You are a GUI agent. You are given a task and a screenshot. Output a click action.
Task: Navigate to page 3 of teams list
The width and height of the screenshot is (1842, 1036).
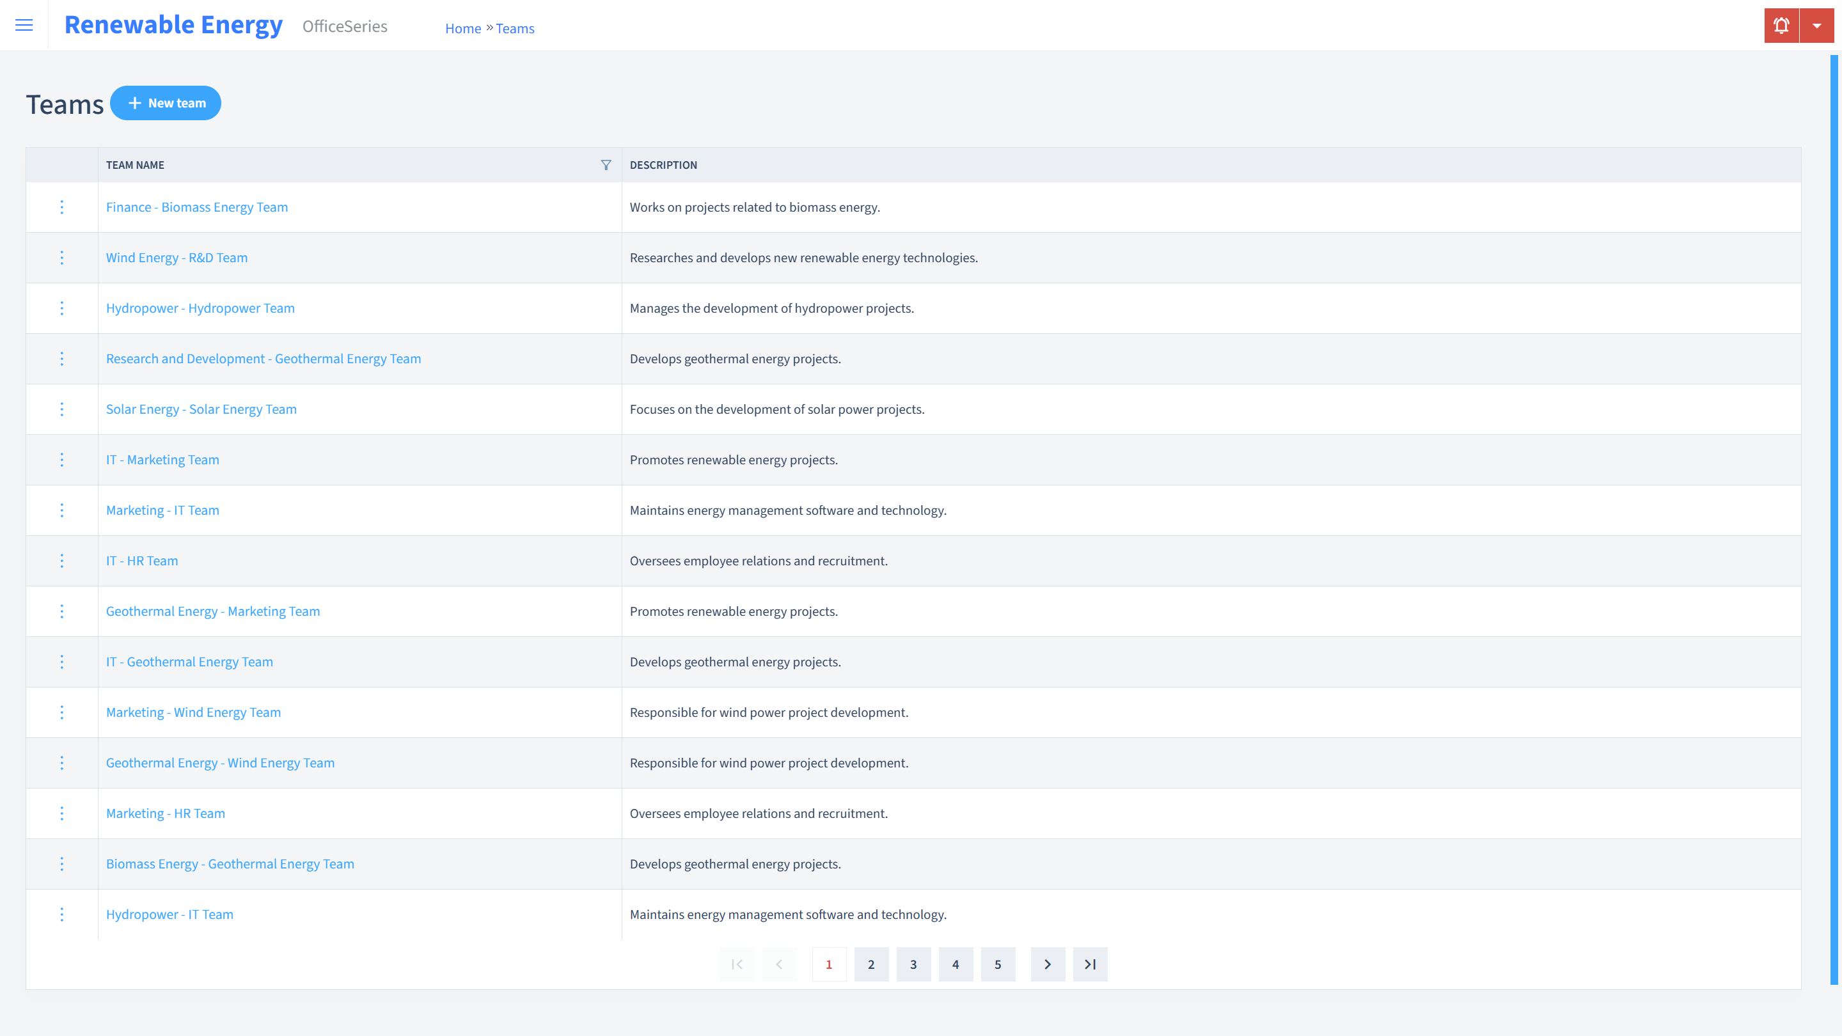pos(913,964)
